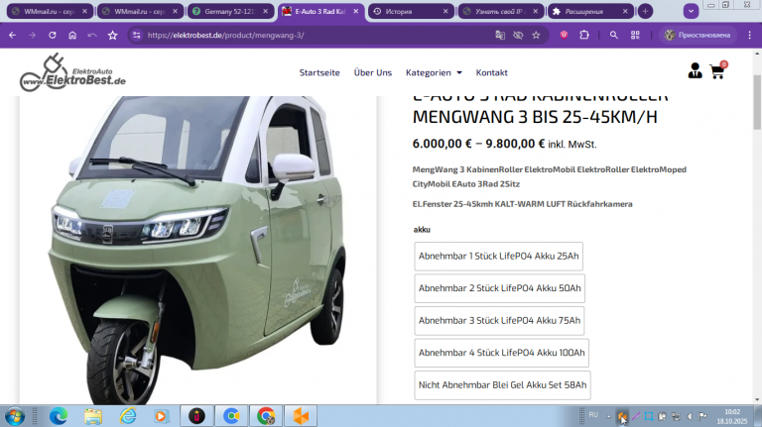Open the browser home page
762x427 pixels.
(x=72, y=35)
